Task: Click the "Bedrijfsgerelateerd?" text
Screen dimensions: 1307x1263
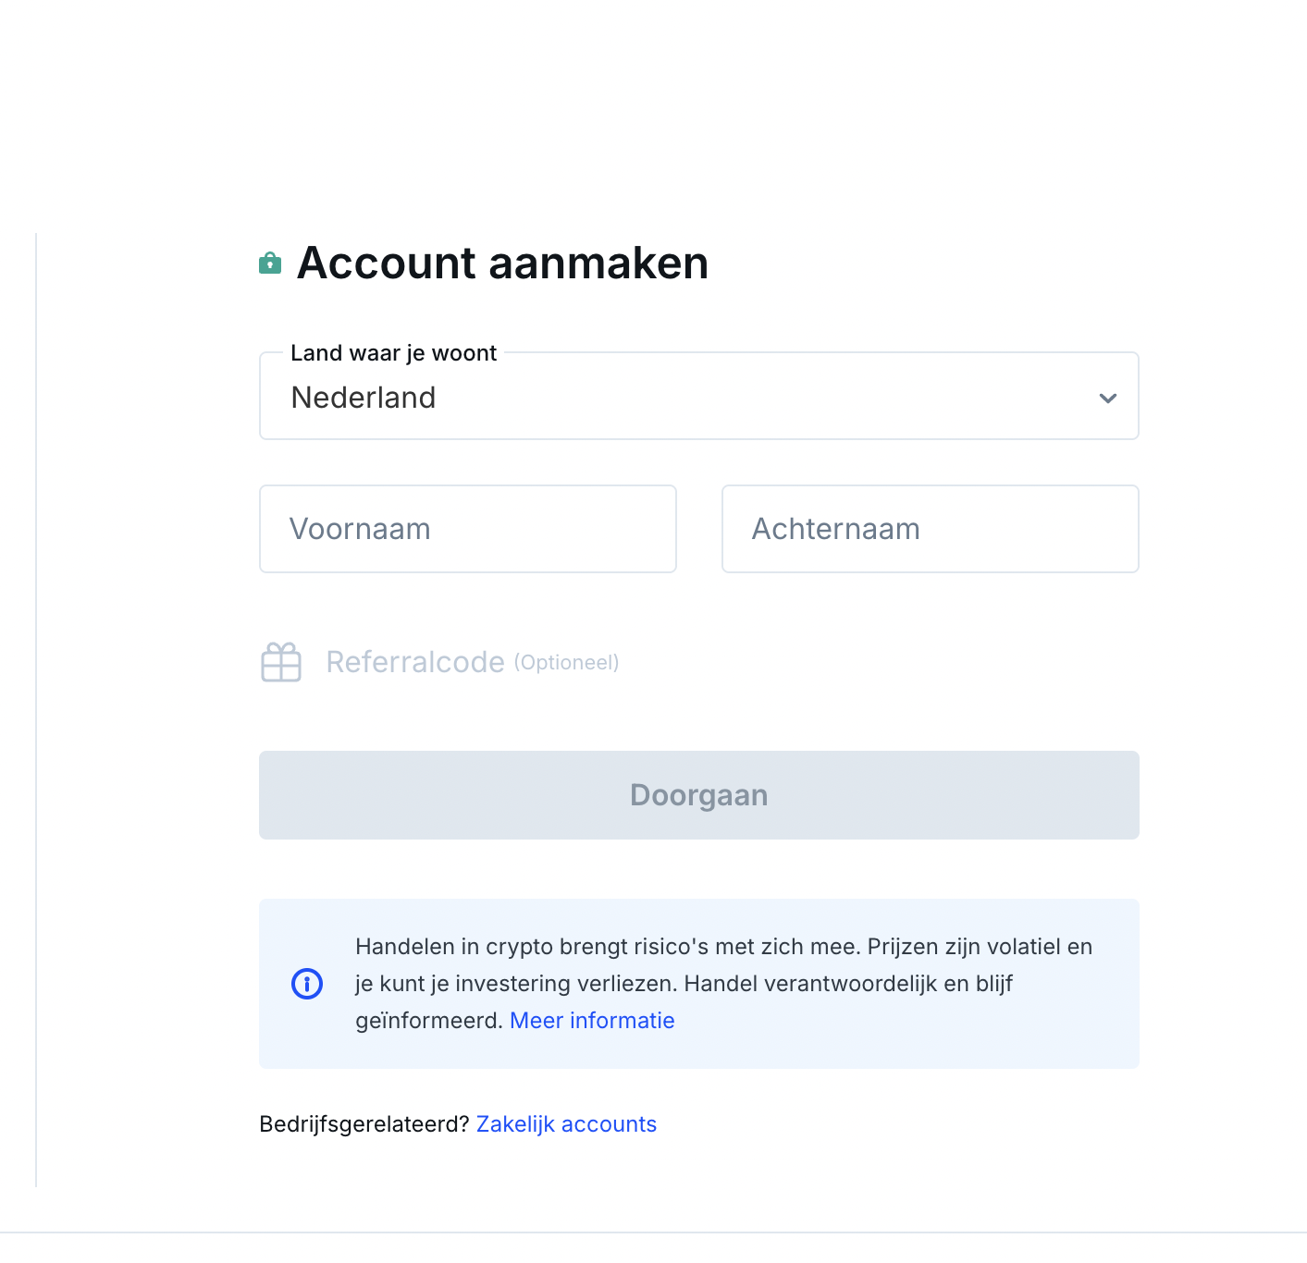Action: point(364,1124)
